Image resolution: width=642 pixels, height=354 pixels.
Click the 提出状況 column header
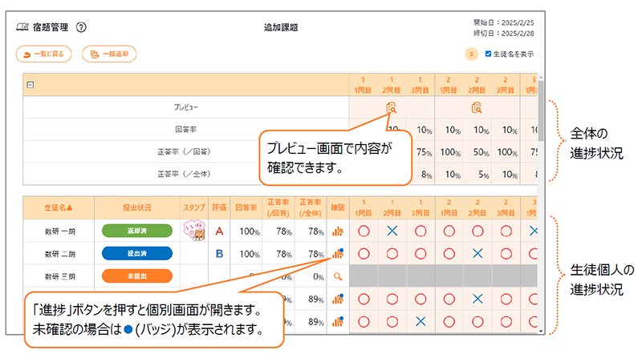(137, 207)
